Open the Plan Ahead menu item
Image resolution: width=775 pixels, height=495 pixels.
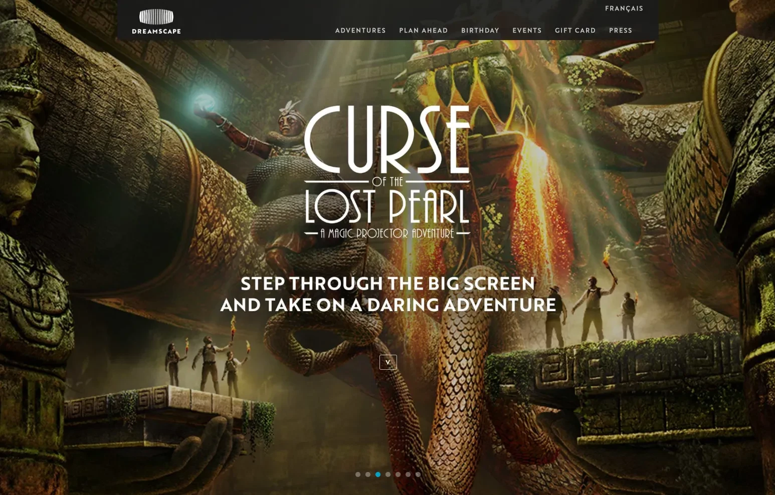424,31
